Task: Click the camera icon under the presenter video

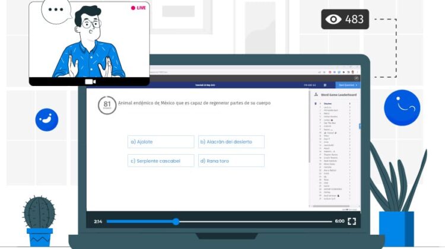Action: 90,82
